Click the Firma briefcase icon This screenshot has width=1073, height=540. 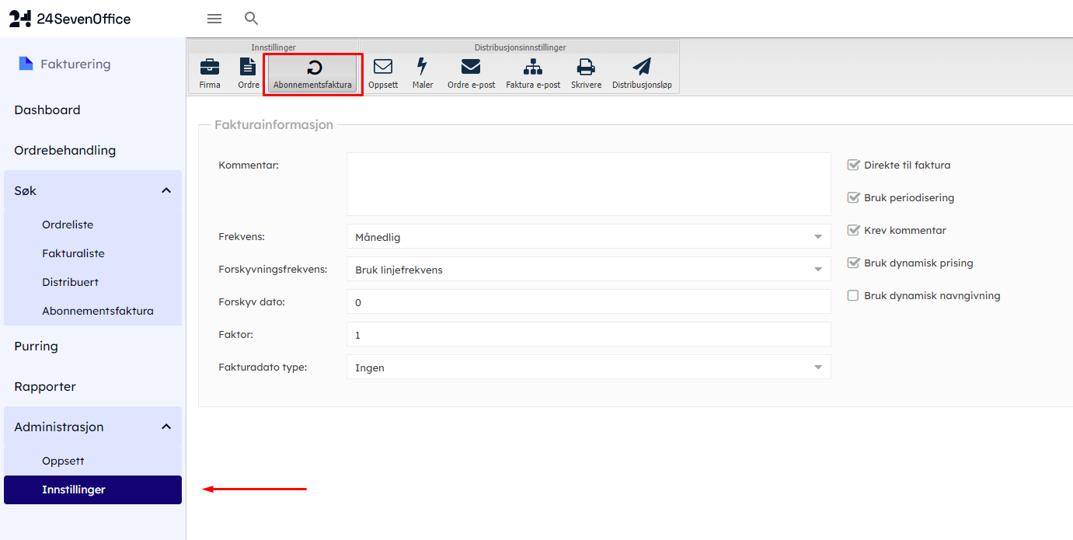click(x=210, y=68)
